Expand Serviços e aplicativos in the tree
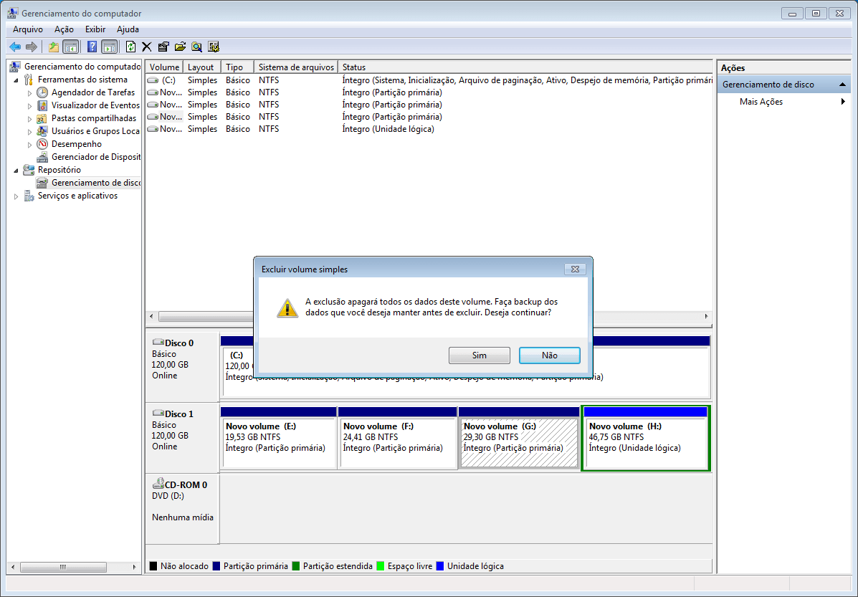Viewport: 858px width, 597px height. pyautogui.click(x=16, y=195)
